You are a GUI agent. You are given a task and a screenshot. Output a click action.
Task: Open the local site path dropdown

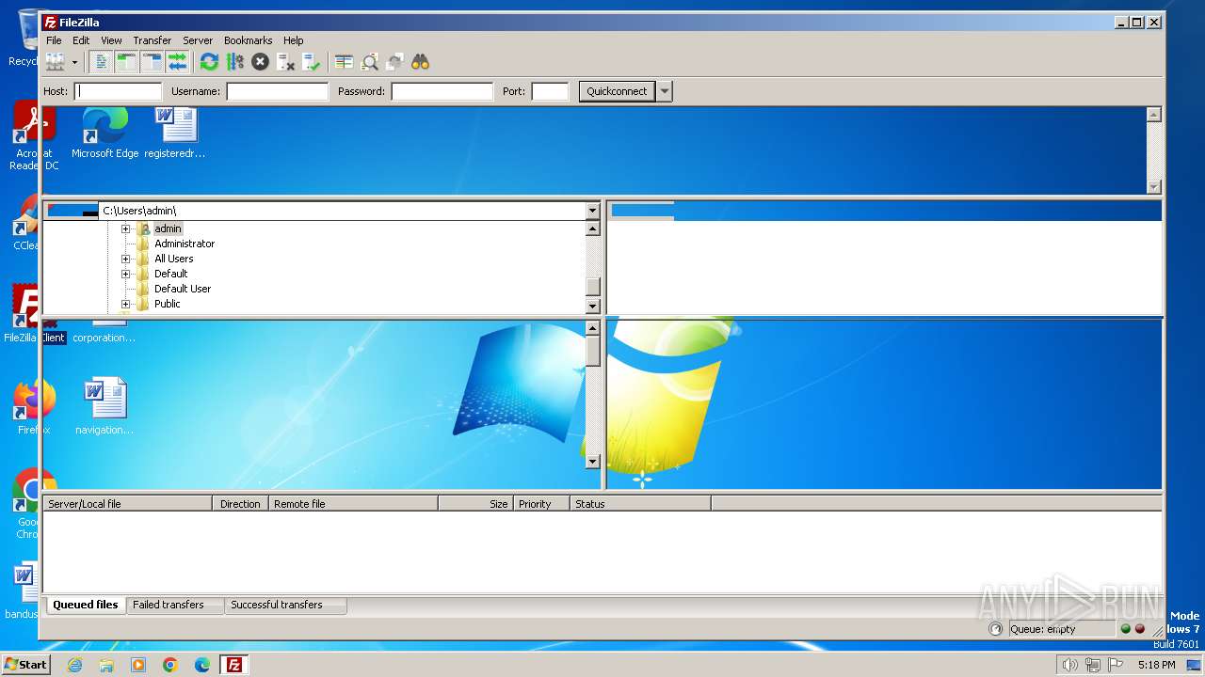592,211
